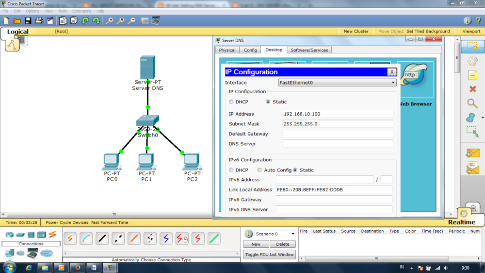
Task: Click Toggle PDU List Window button
Action: point(269,255)
